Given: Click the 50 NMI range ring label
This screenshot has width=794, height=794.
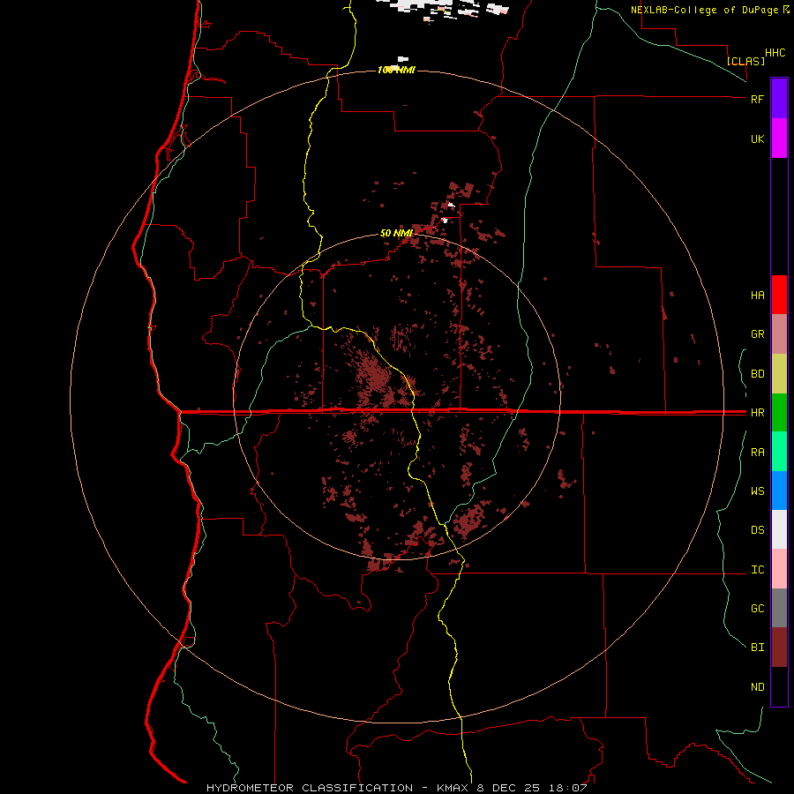Looking at the screenshot, I should click(x=396, y=233).
